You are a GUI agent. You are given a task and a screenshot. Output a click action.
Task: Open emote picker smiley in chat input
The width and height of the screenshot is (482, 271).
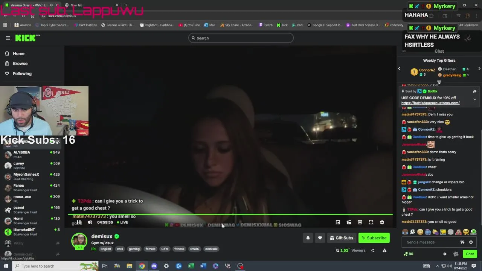coord(471,242)
